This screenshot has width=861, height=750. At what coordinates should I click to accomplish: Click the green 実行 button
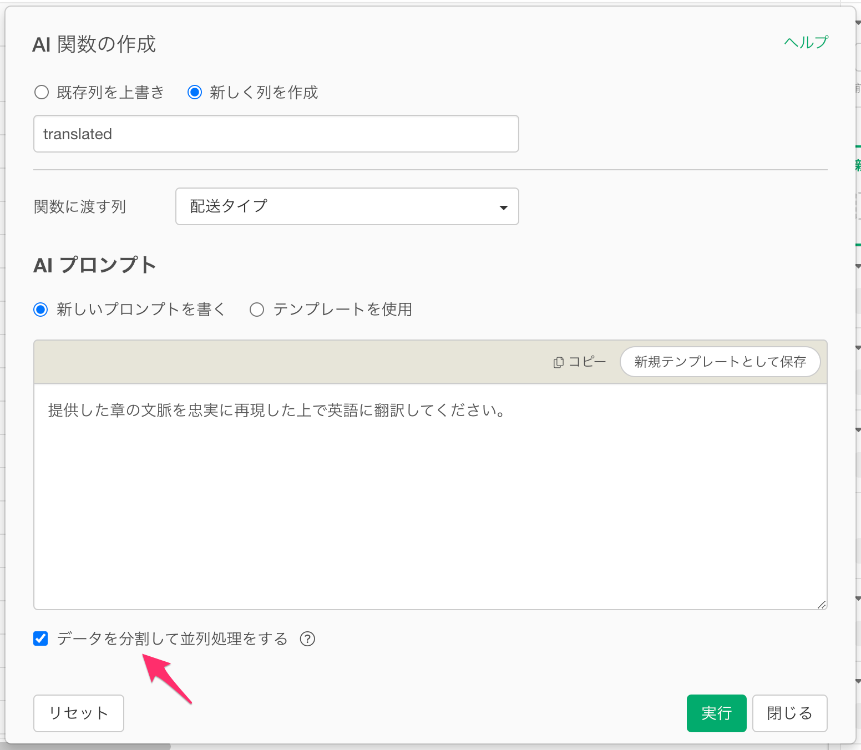pyautogui.click(x=716, y=713)
